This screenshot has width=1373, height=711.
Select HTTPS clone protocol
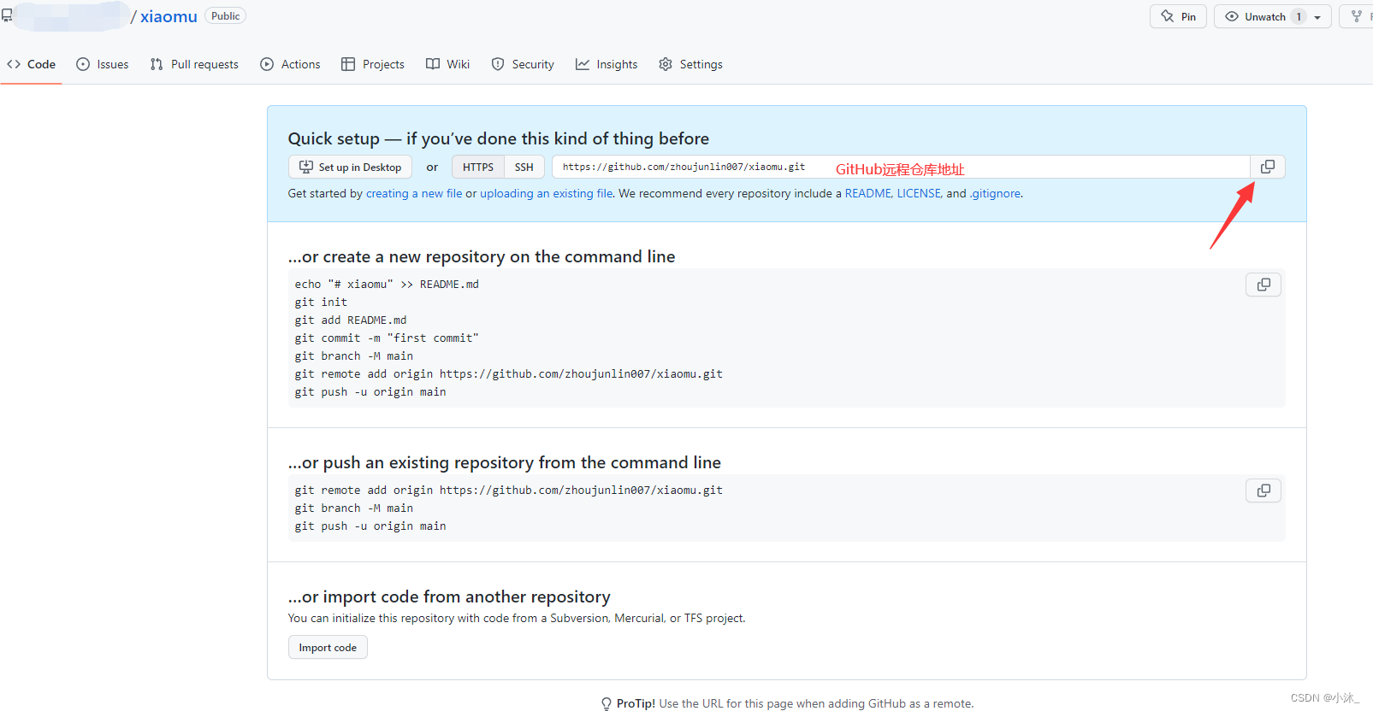(x=478, y=167)
